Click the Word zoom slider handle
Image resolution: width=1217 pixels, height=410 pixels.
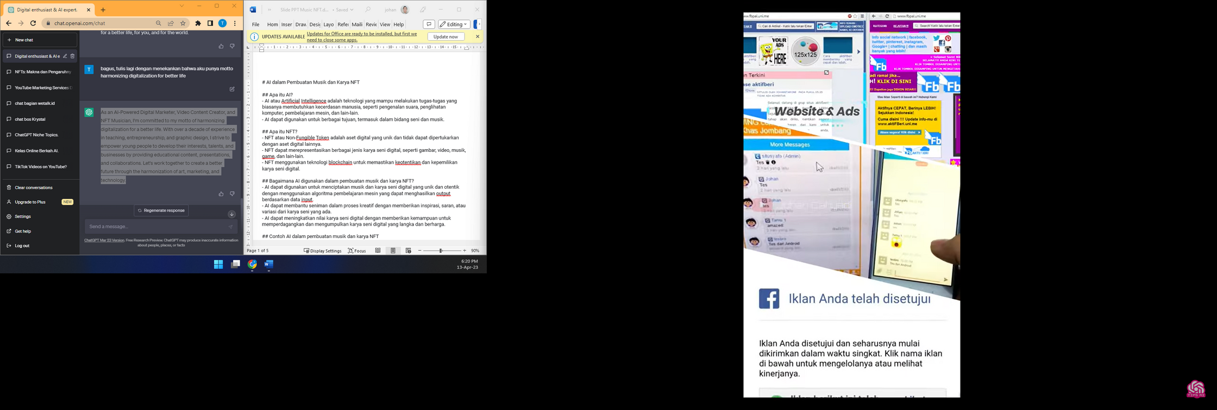pyautogui.click(x=442, y=251)
